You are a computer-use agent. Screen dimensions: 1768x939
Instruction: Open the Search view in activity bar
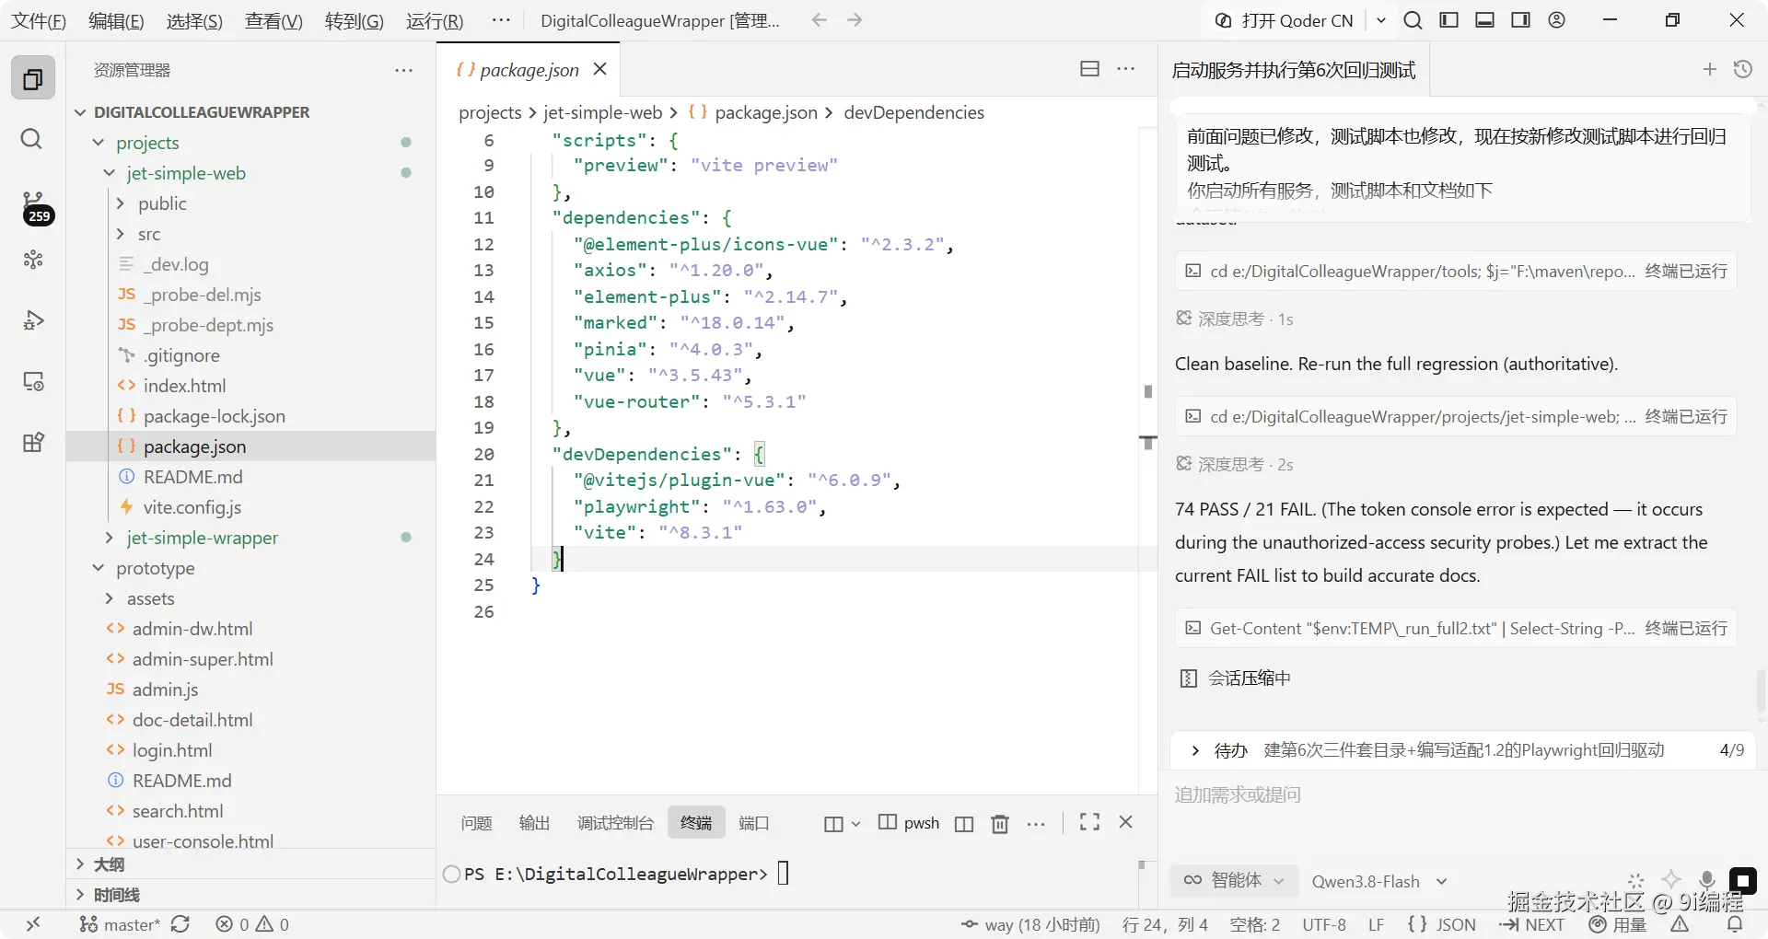point(31,139)
